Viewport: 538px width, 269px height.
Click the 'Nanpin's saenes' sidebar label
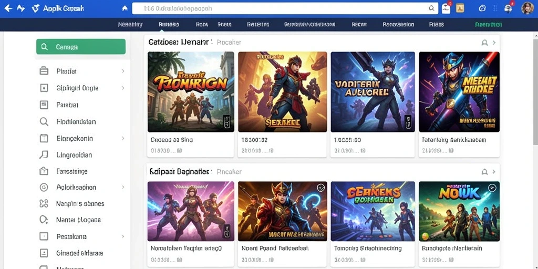pyautogui.click(x=80, y=203)
